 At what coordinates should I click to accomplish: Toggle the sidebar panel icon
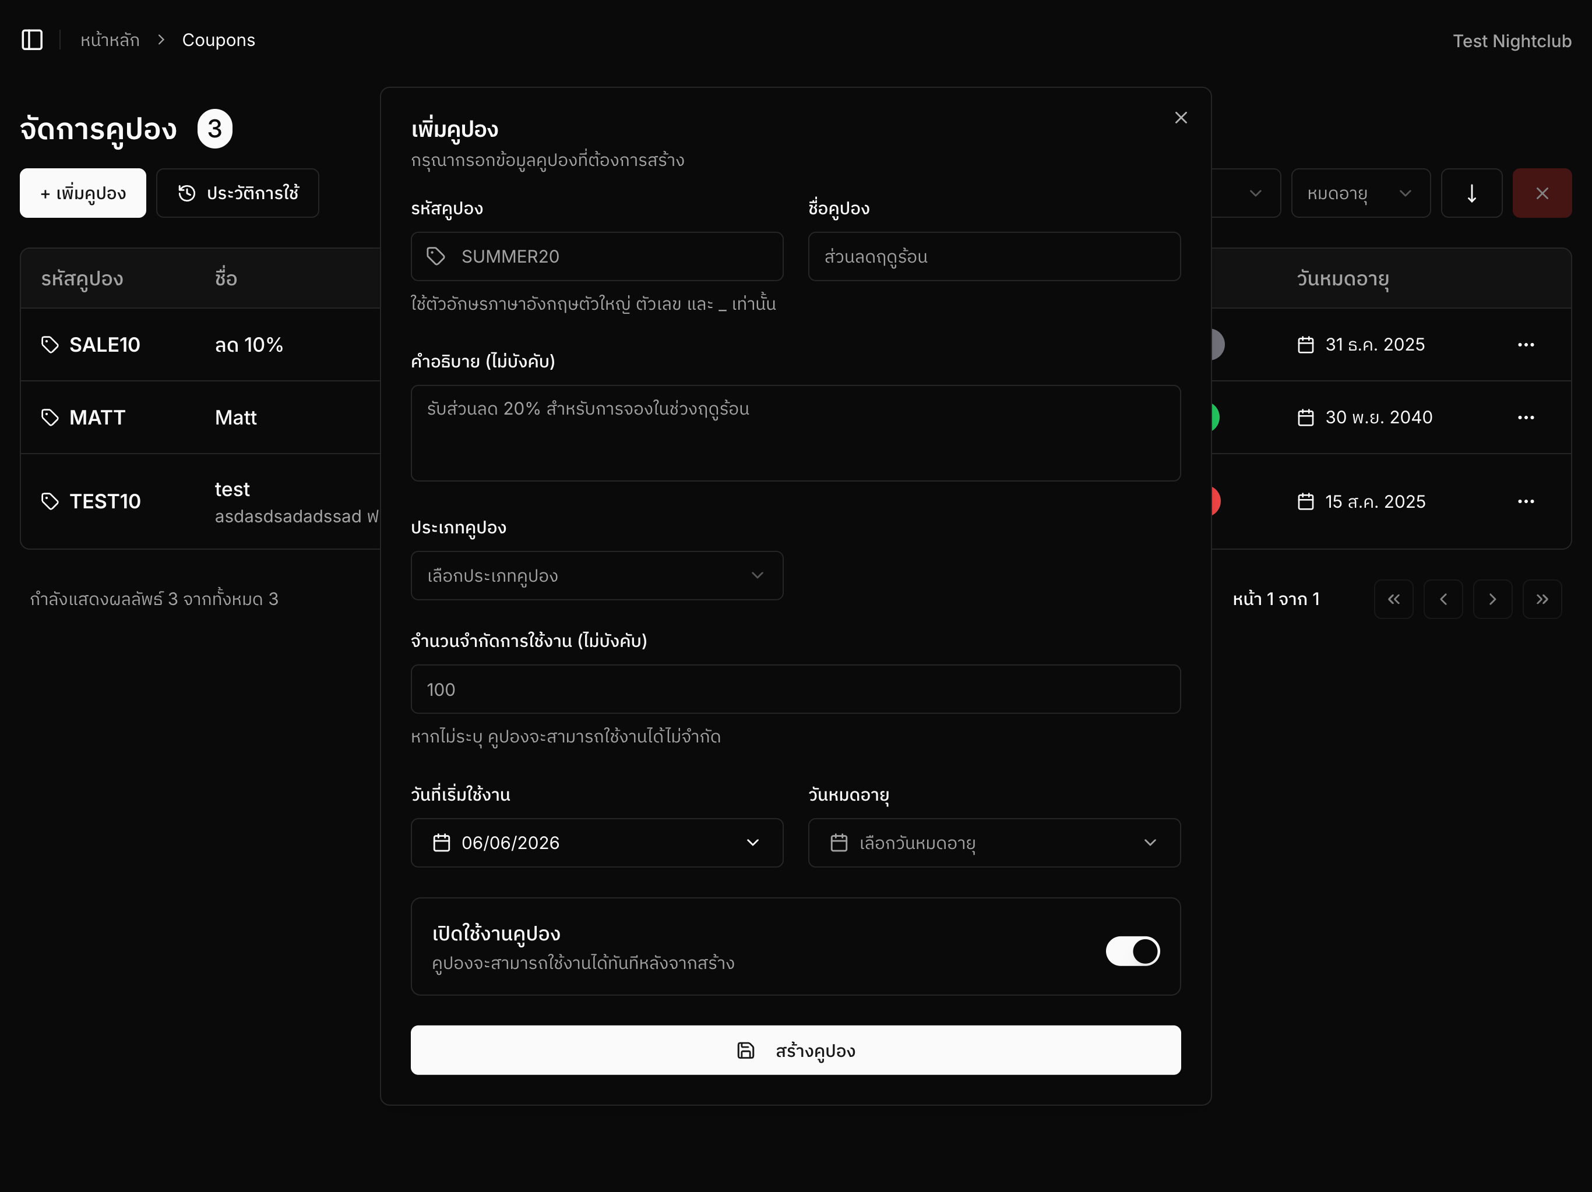(x=33, y=40)
